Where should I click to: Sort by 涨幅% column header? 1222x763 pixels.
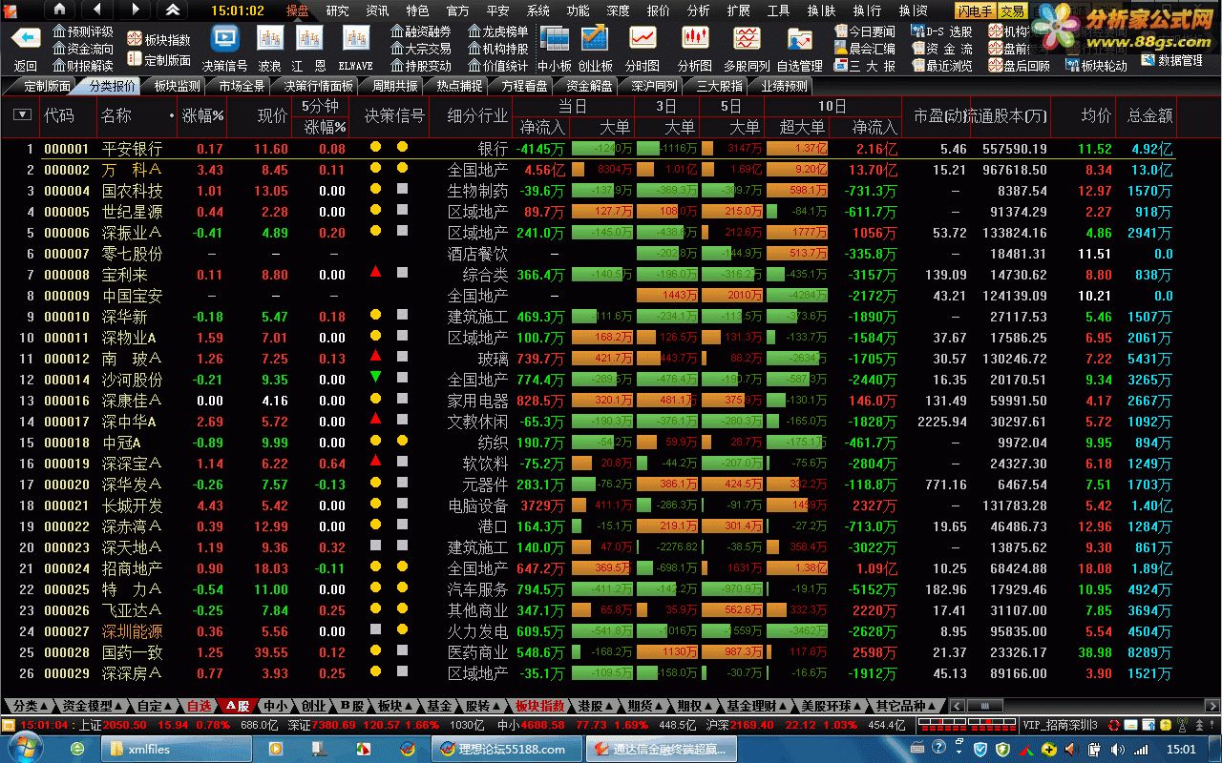click(x=203, y=115)
